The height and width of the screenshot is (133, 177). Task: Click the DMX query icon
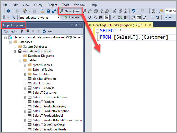click(96, 11)
